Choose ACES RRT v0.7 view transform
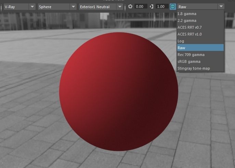Image resolution: width=235 pixels, height=168 pixels. point(200,27)
